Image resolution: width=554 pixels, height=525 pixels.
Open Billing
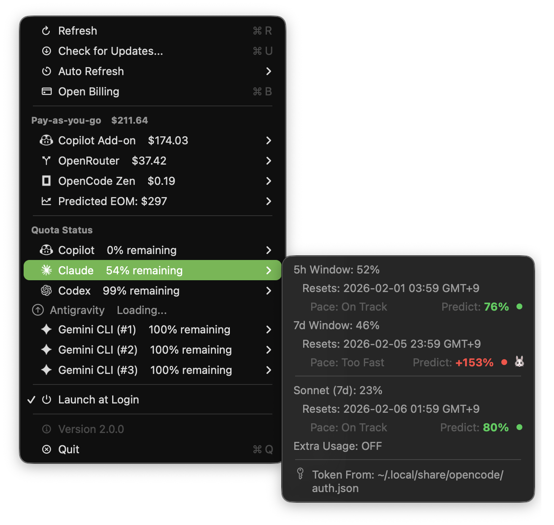coord(89,92)
